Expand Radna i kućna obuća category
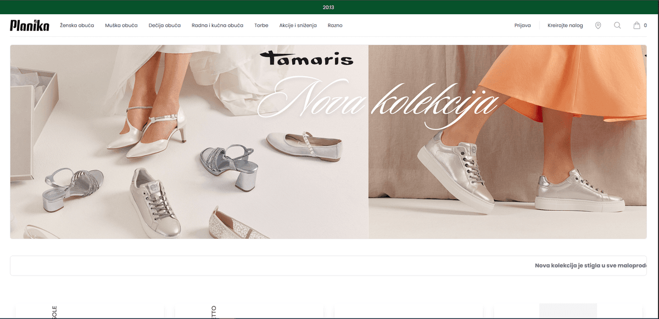The width and height of the screenshot is (659, 319). [x=217, y=25]
